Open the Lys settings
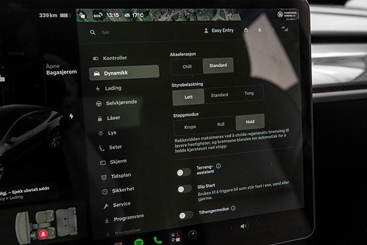 pyautogui.click(x=108, y=133)
